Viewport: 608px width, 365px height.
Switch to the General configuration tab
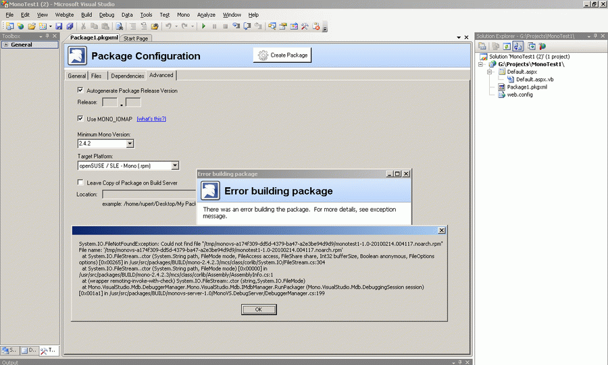pos(77,76)
